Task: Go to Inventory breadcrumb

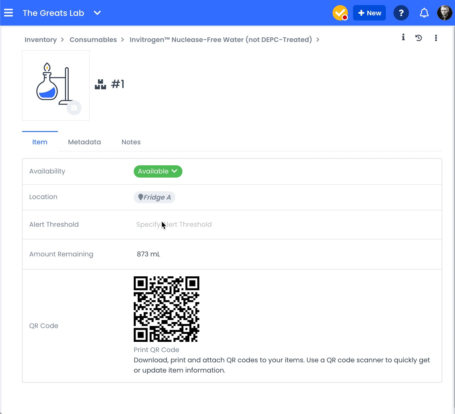Action: [41, 40]
